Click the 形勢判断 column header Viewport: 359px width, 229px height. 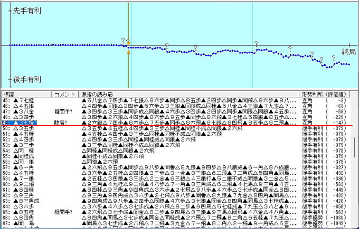311,94
